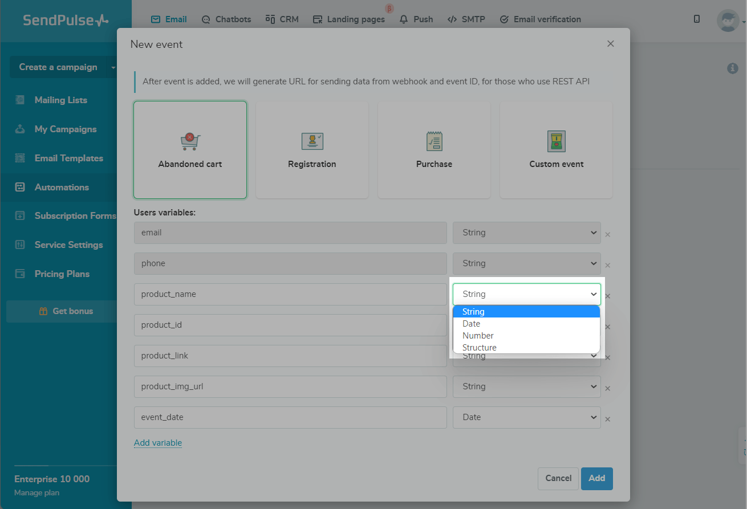Cancel the new event dialog

(x=558, y=478)
